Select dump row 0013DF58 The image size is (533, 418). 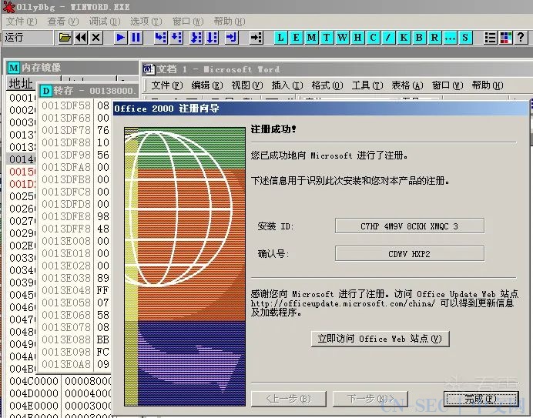point(75,105)
